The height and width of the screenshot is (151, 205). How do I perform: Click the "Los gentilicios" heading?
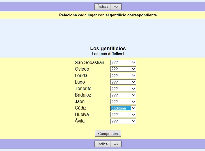pyautogui.click(x=108, y=49)
